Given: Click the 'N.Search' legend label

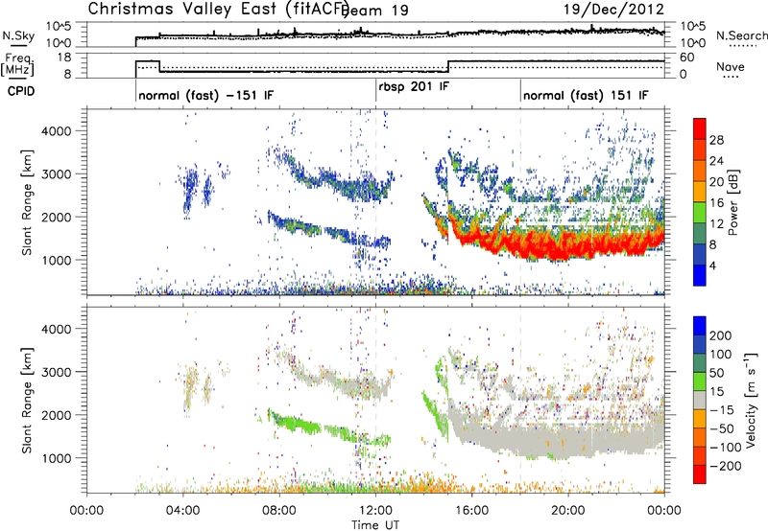Looking at the screenshot, I should (x=741, y=35).
